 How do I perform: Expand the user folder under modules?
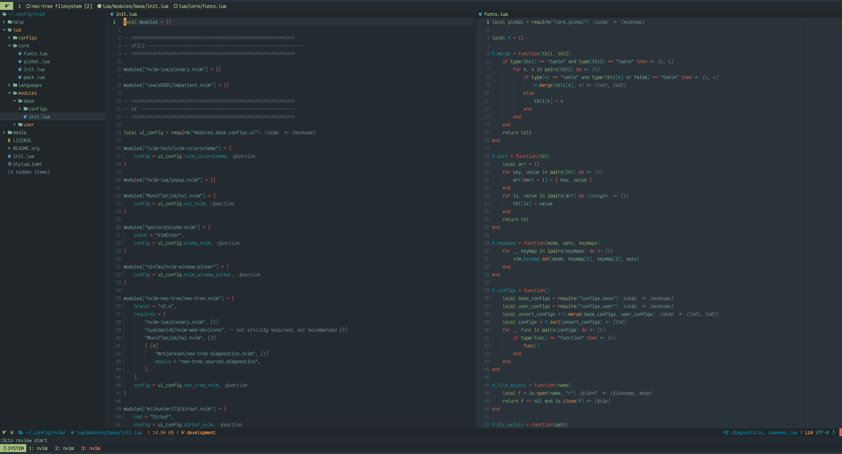tap(14, 125)
